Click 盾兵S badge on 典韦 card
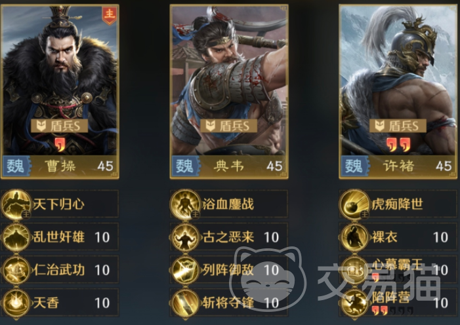The height and width of the screenshot is (325, 460). point(228,126)
